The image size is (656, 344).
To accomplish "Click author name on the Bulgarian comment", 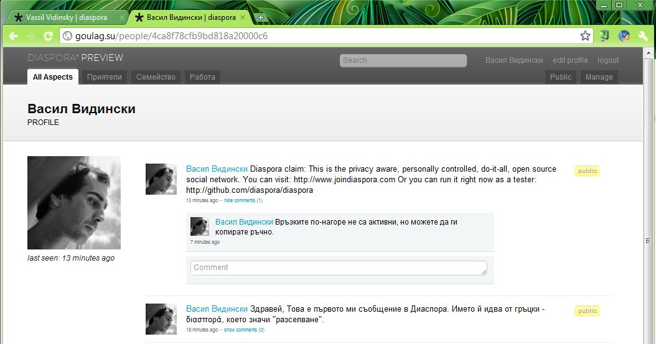I will pos(244,222).
